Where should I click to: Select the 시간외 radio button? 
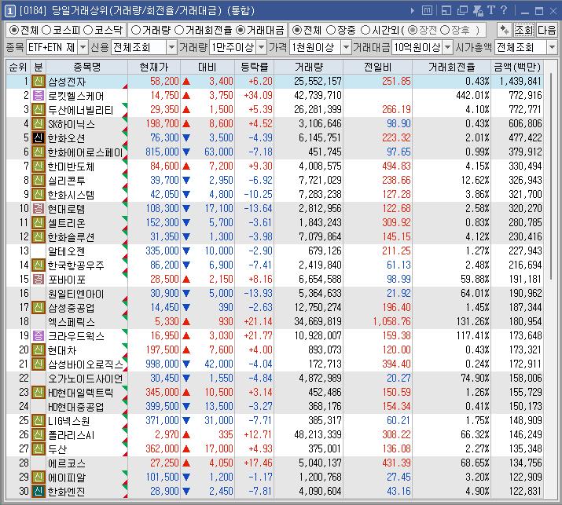365,30
